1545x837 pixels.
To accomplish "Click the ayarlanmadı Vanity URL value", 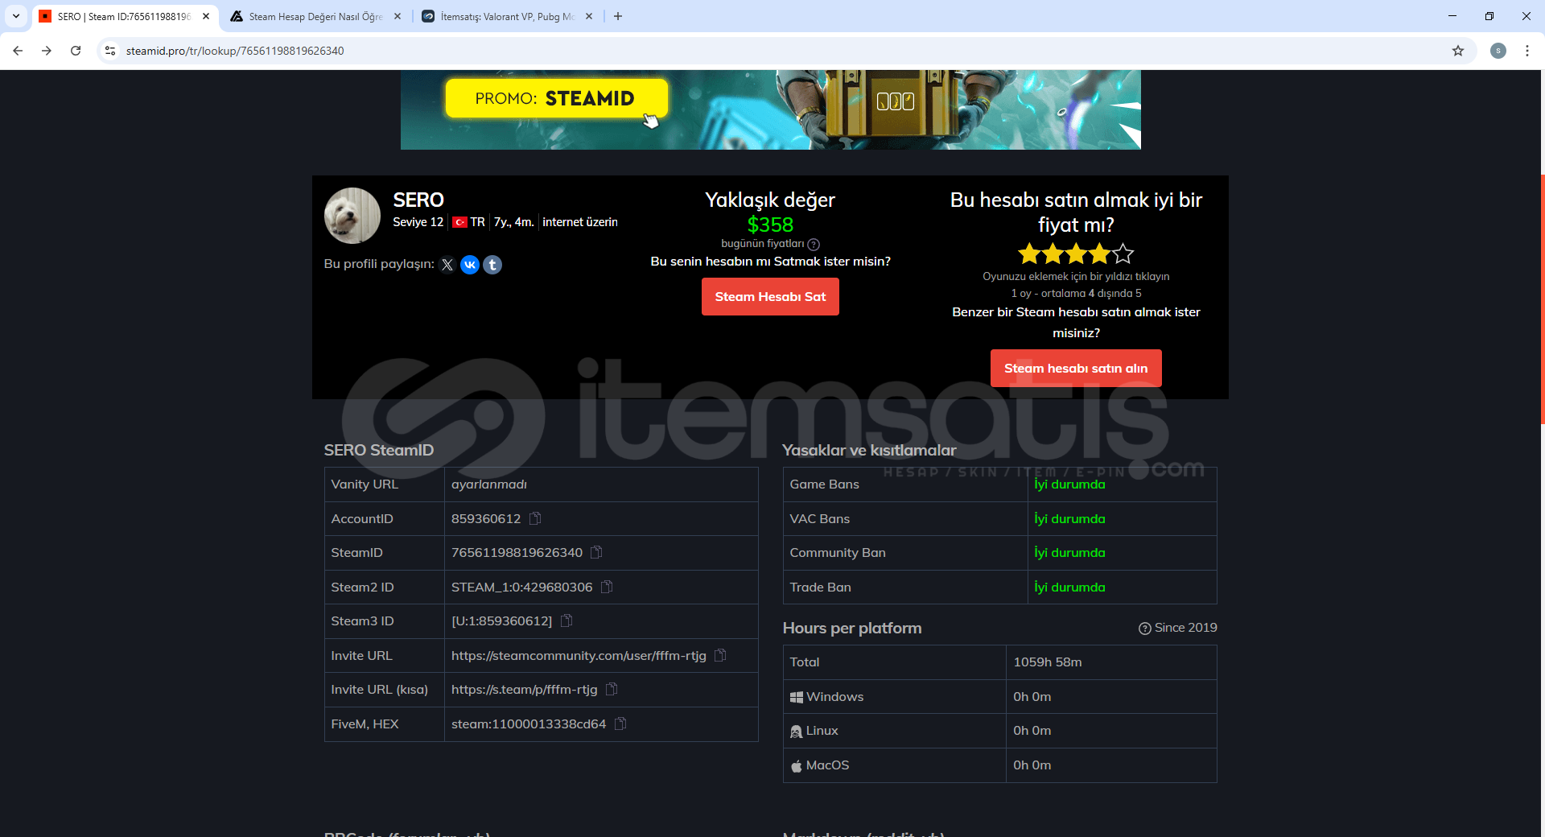I will (489, 484).
